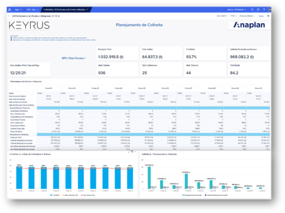Open the Forecast (Meta) context selector

(247, 16)
